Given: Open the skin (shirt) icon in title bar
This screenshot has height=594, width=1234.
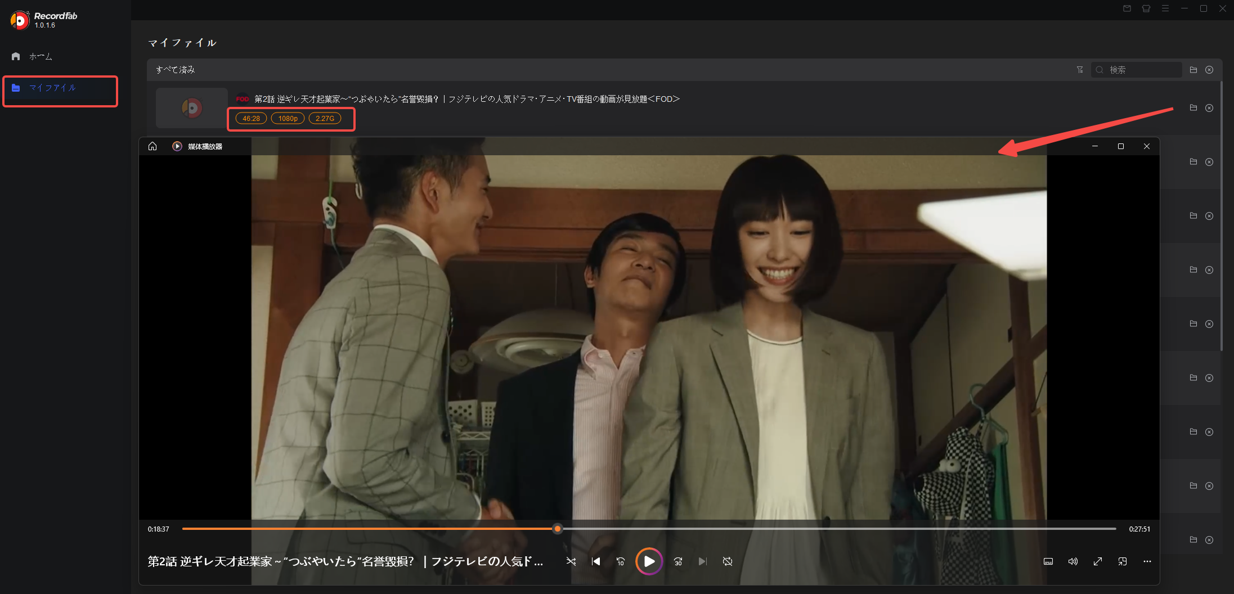Looking at the screenshot, I should pos(1146,8).
